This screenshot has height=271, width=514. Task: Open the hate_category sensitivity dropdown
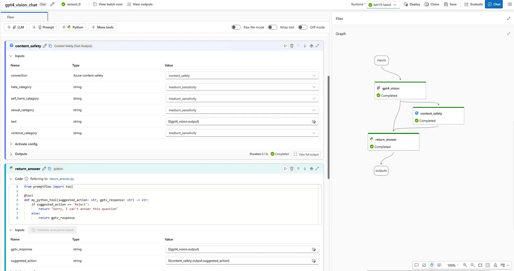click(242, 87)
